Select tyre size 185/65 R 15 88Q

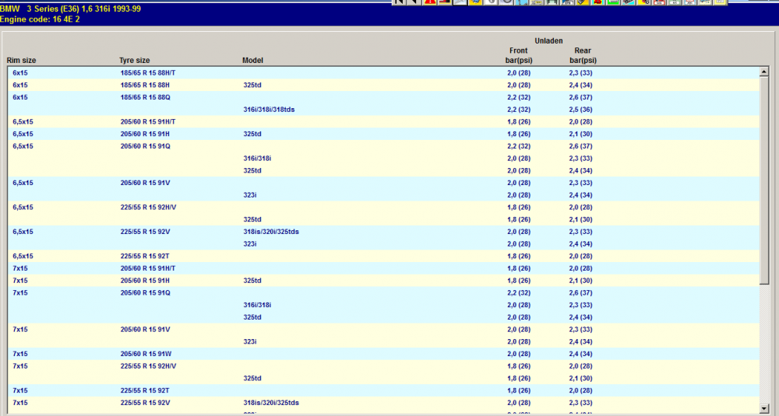point(145,97)
